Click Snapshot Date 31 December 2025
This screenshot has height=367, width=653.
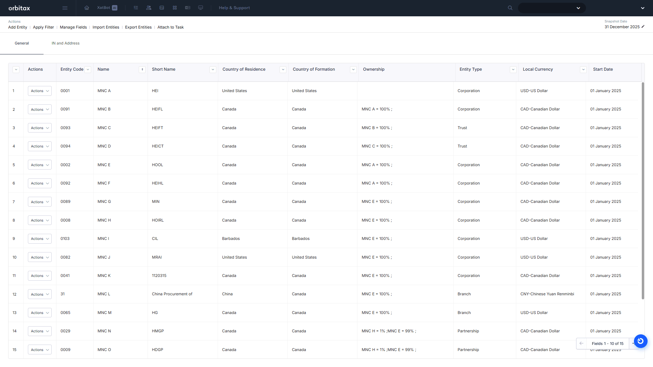coord(622,27)
